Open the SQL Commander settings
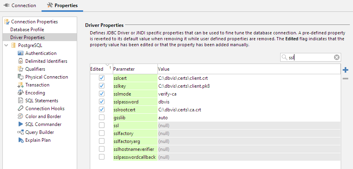Image resolution: width=353 pixels, height=169 pixels. [x=43, y=124]
